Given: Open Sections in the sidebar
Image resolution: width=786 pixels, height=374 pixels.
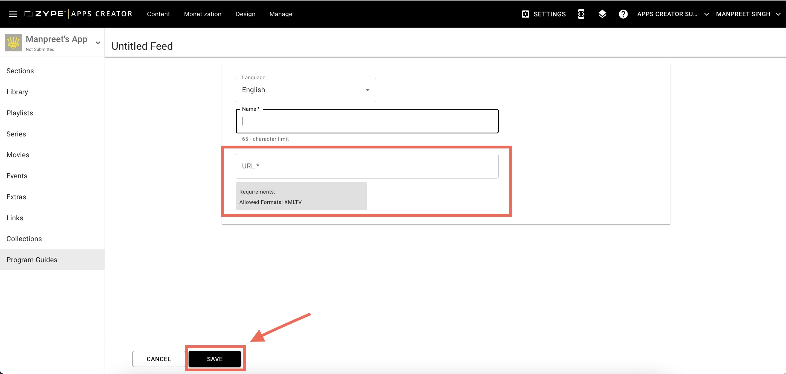Looking at the screenshot, I should pos(52,71).
